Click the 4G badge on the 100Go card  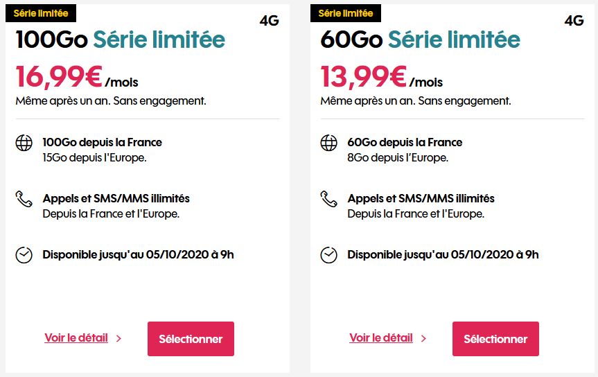click(x=269, y=21)
